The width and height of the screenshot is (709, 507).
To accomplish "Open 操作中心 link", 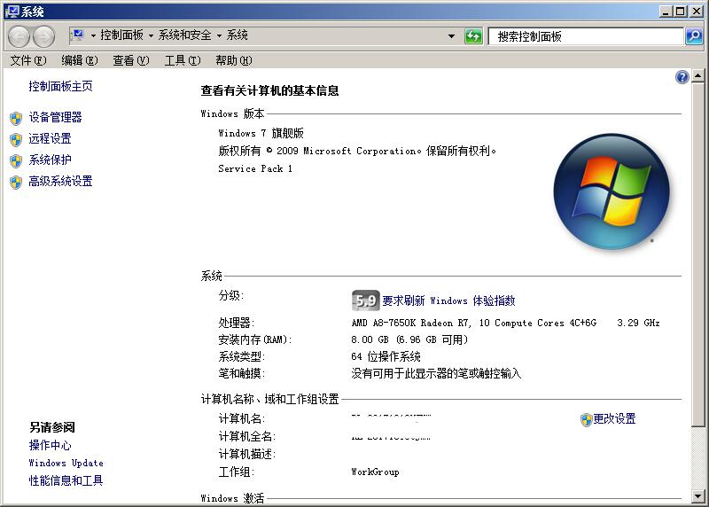I will [x=50, y=445].
